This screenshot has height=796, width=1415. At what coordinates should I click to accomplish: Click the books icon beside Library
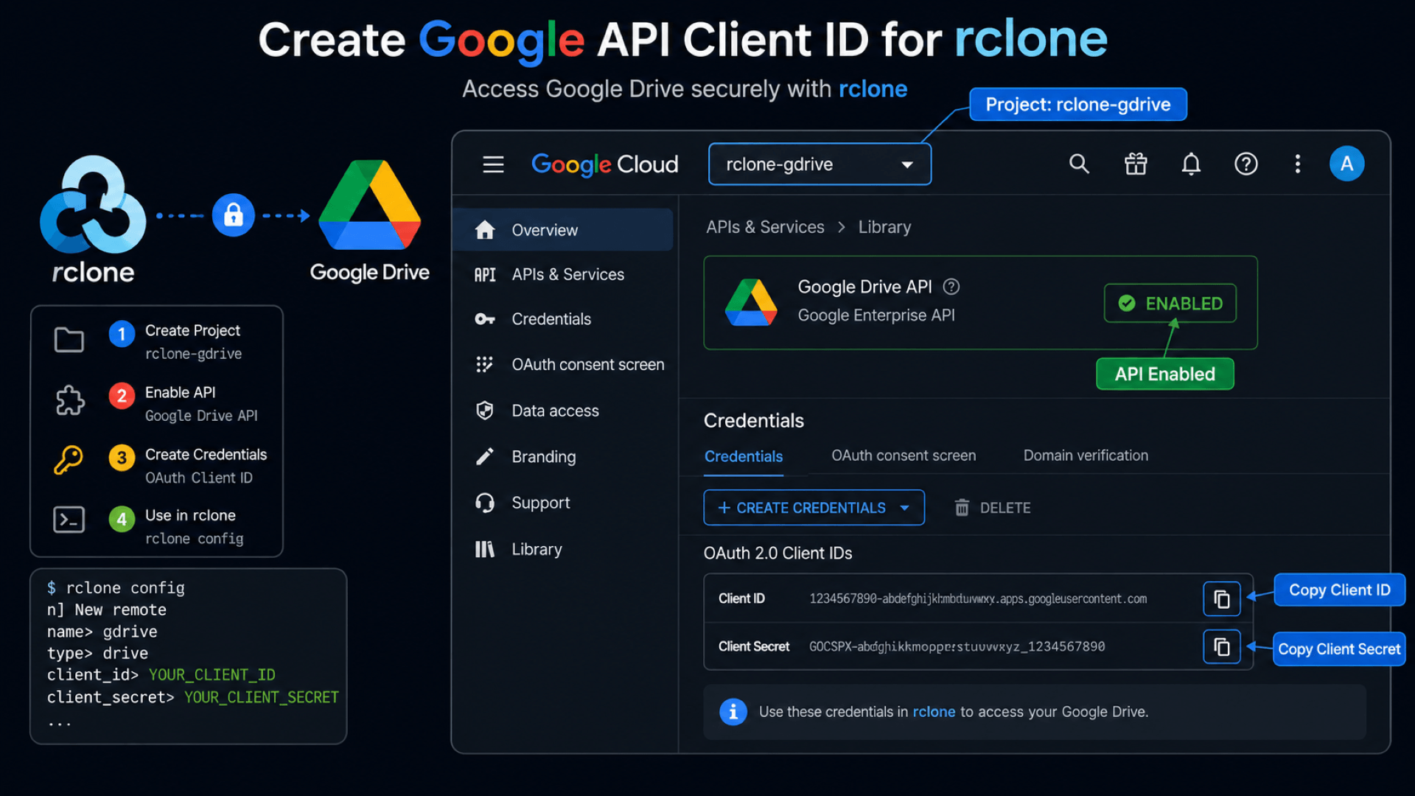(484, 549)
